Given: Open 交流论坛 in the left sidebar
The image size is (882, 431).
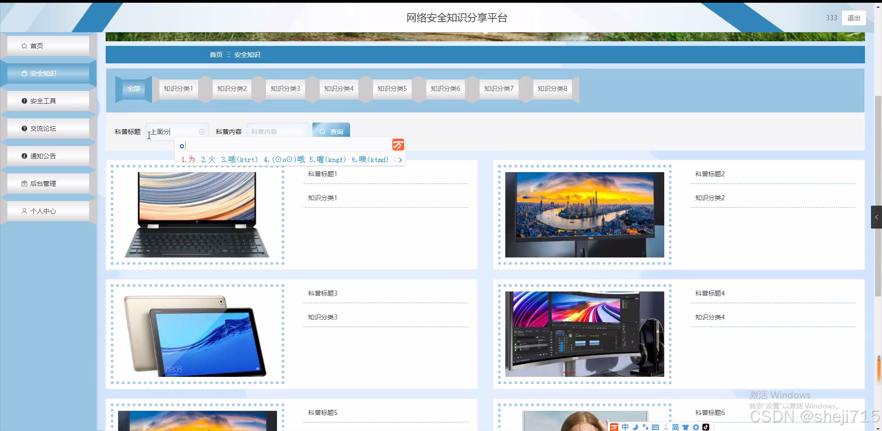Looking at the screenshot, I should point(48,129).
